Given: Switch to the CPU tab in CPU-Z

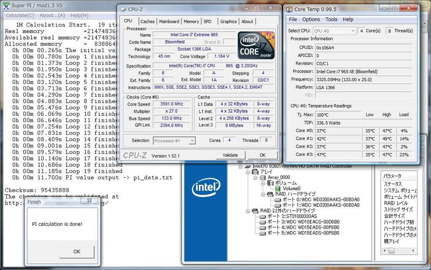Looking at the screenshot, I should (128, 21).
